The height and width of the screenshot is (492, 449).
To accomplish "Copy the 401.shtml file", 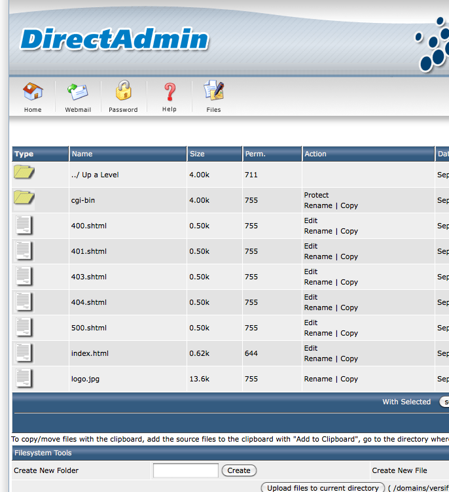I will (349, 257).
